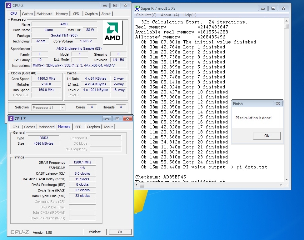Screen dimensions: 304x240
Task: Click the Specification field AMD Engineering Sample (ES)
Action: pyautogui.click(x=79, y=48)
